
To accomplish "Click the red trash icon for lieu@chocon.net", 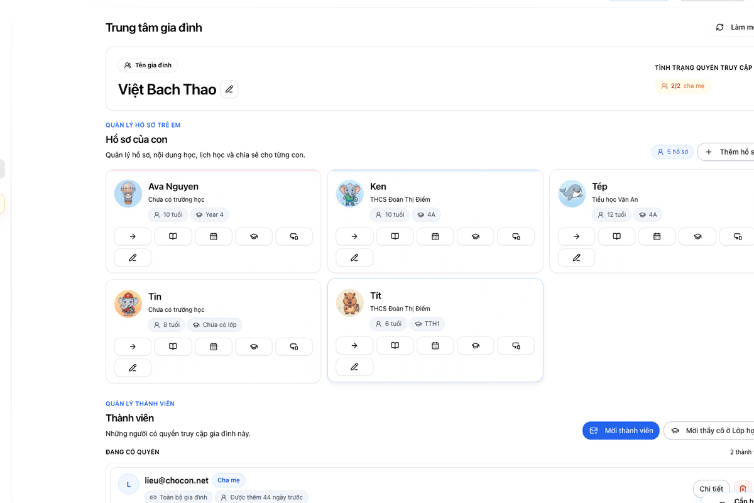I will (x=743, y=489).
